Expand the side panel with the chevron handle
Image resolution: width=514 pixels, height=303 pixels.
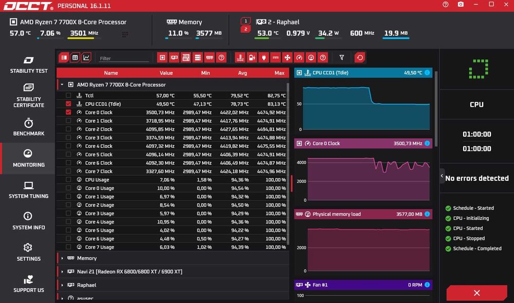pos(442,176)
